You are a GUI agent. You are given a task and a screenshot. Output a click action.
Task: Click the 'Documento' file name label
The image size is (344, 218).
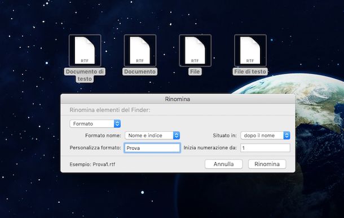pos(140,72)
